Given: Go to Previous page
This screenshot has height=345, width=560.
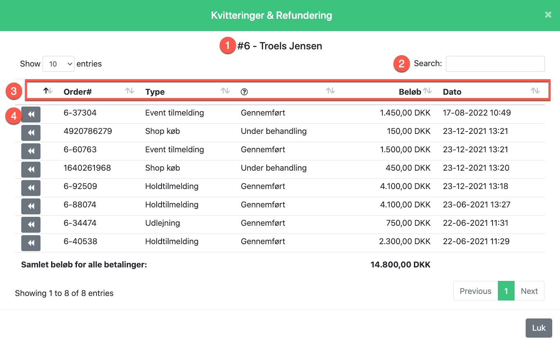Looking at the screenshot, I should point(475,291).
